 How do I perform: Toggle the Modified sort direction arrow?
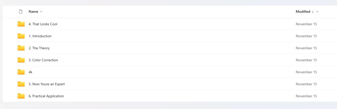click(x=313, y=11)
